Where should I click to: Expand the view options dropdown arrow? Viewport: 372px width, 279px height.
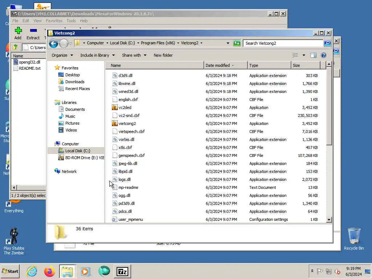click(304, 55)
